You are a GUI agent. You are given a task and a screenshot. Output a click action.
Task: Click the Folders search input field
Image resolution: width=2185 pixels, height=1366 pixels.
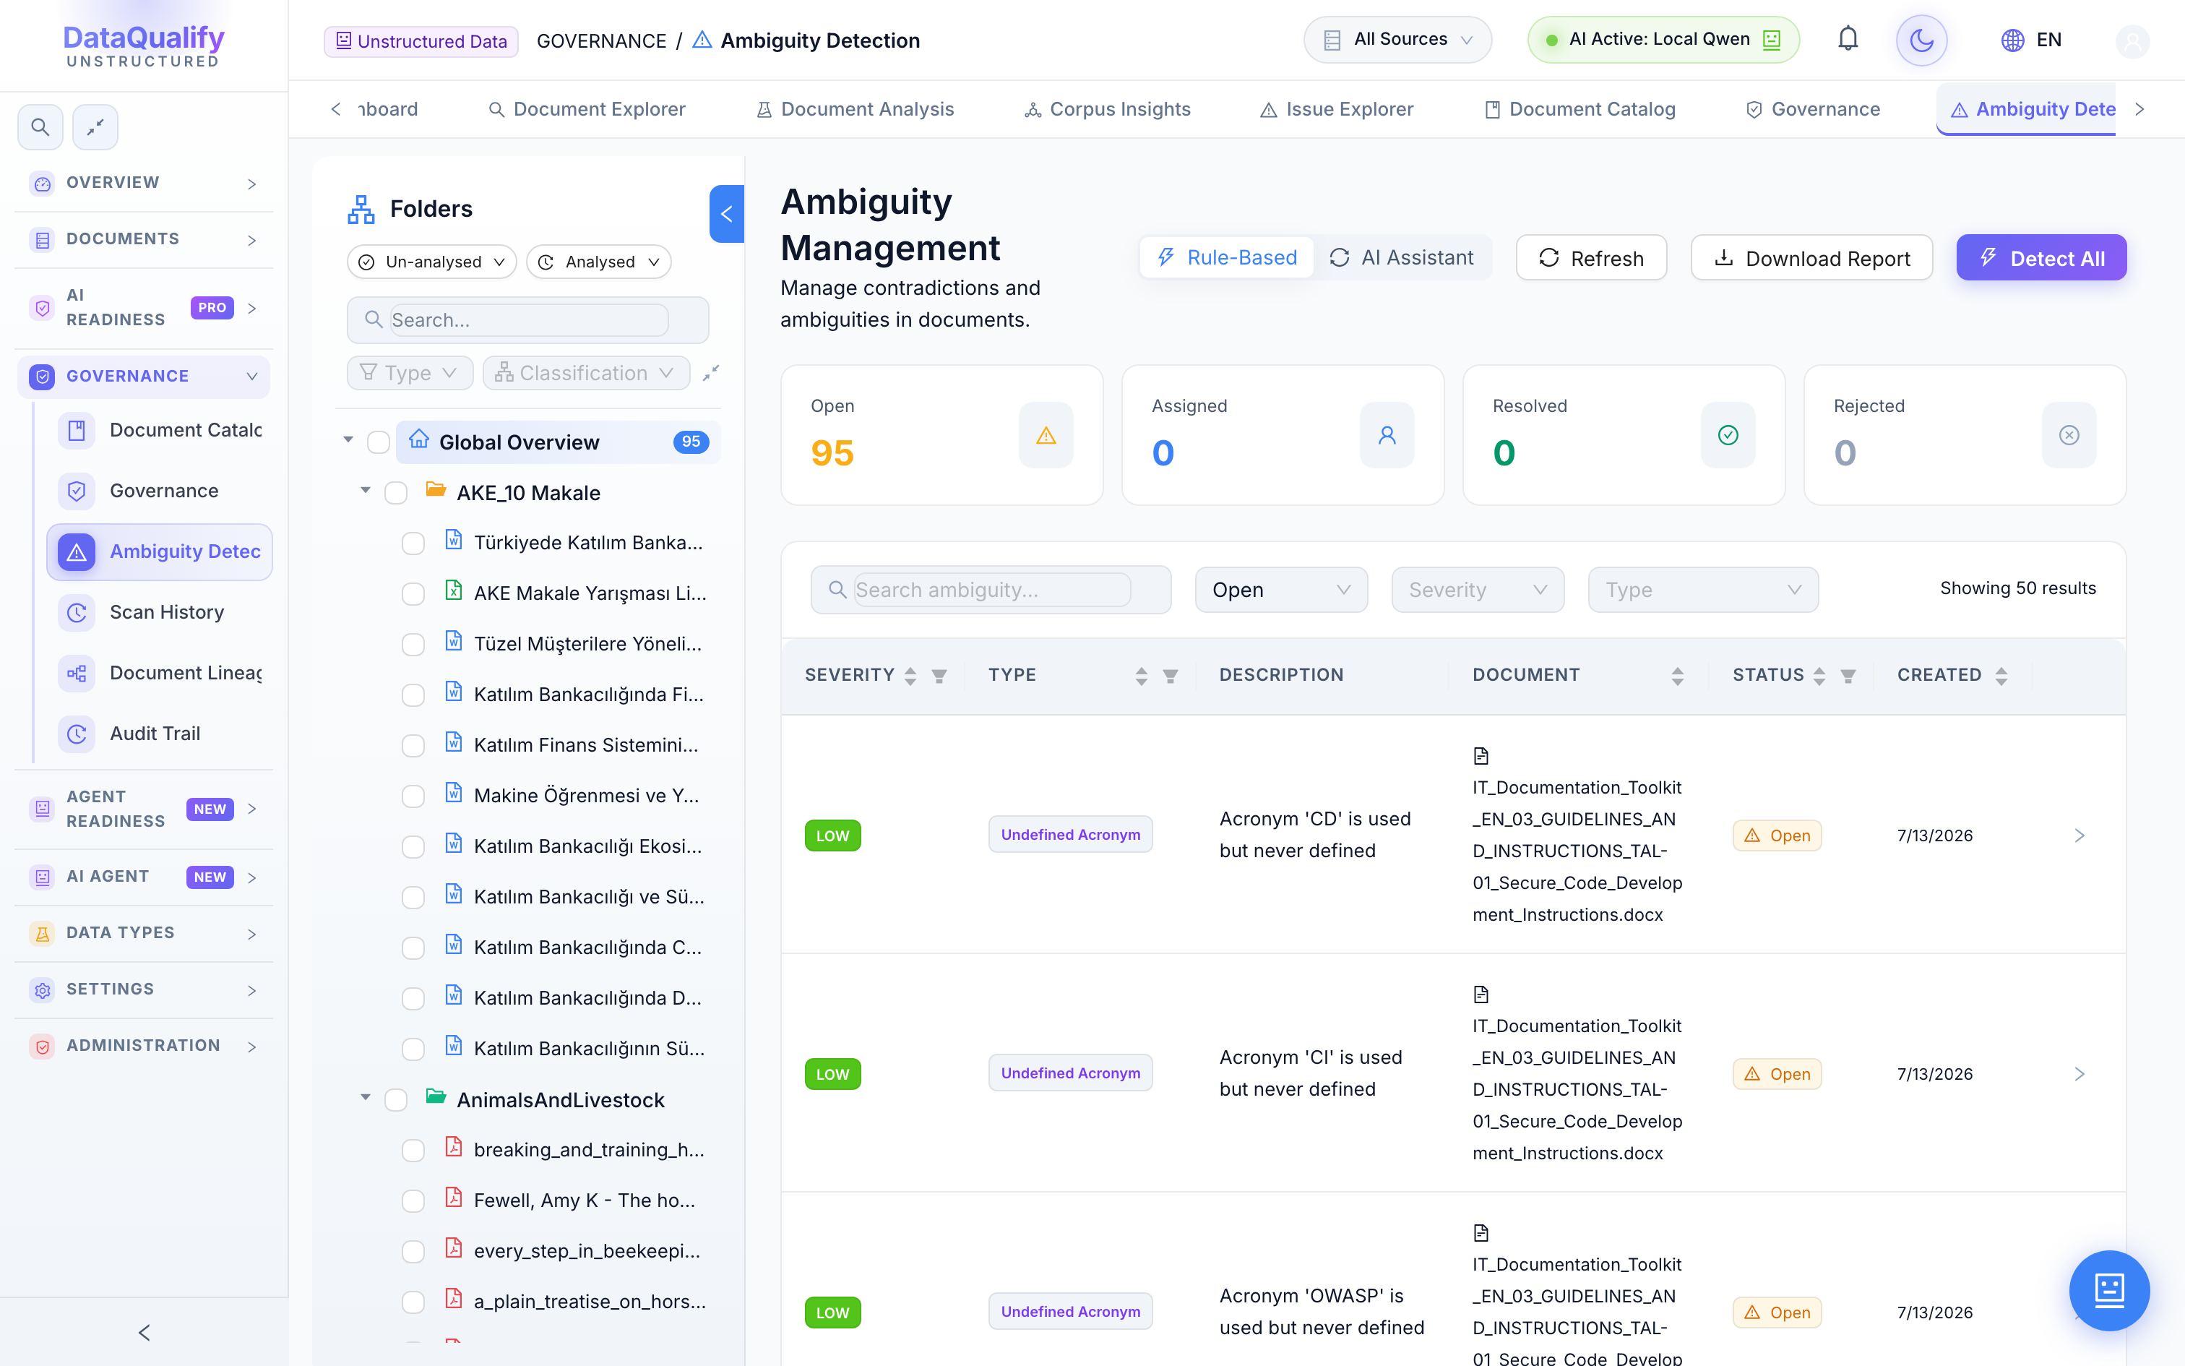[528, 319]
